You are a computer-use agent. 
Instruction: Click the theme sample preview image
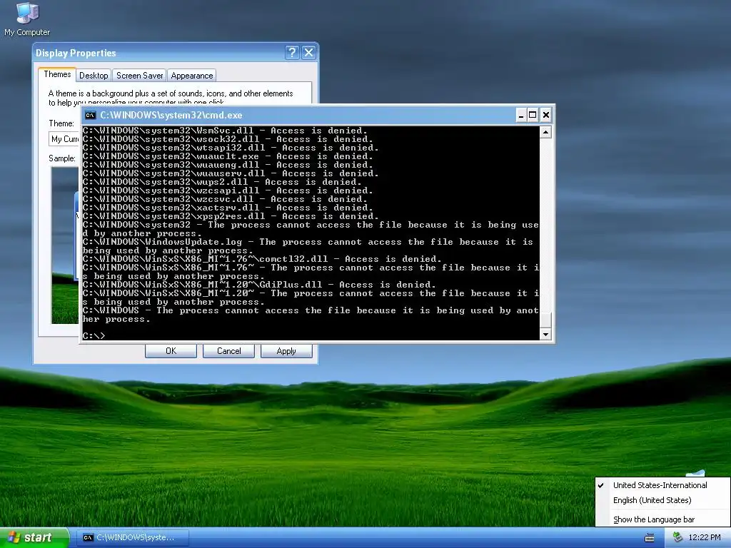click(65, 245)
